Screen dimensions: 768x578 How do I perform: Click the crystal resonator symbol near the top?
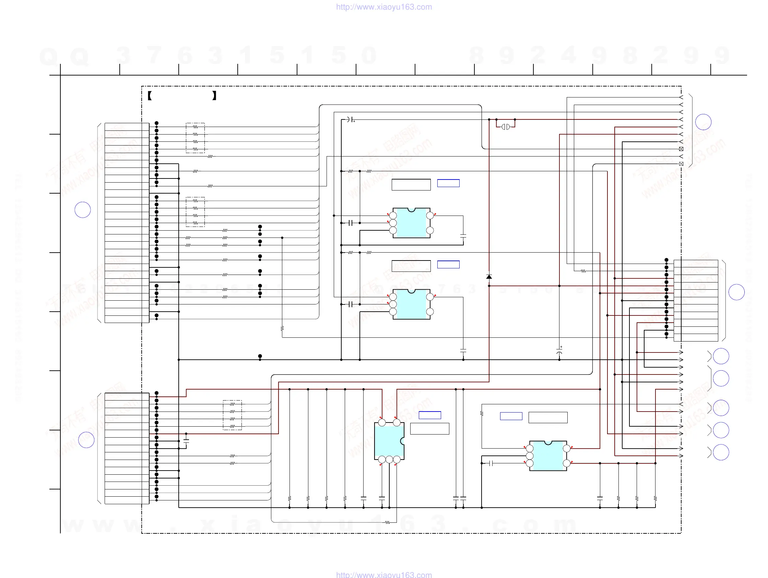(x=506, y=127)
